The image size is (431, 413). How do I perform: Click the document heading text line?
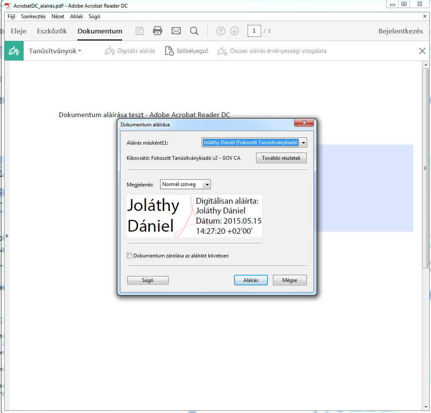click(145, 115)
